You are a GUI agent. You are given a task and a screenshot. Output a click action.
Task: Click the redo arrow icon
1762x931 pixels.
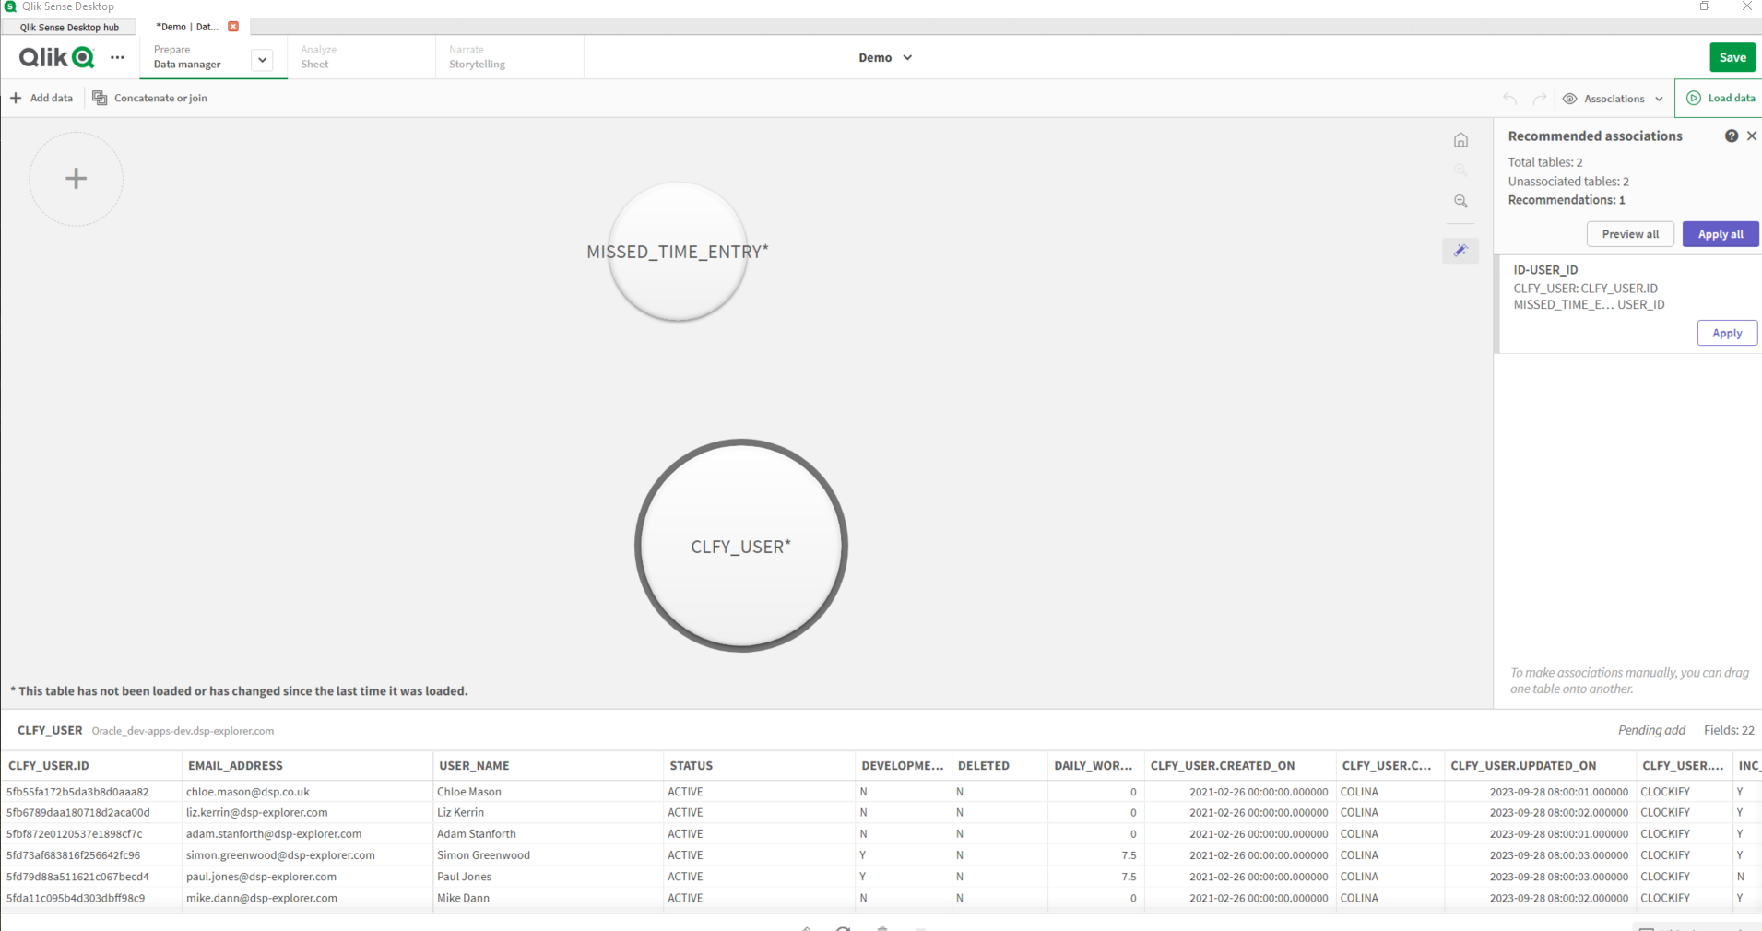coord(1539,99)
